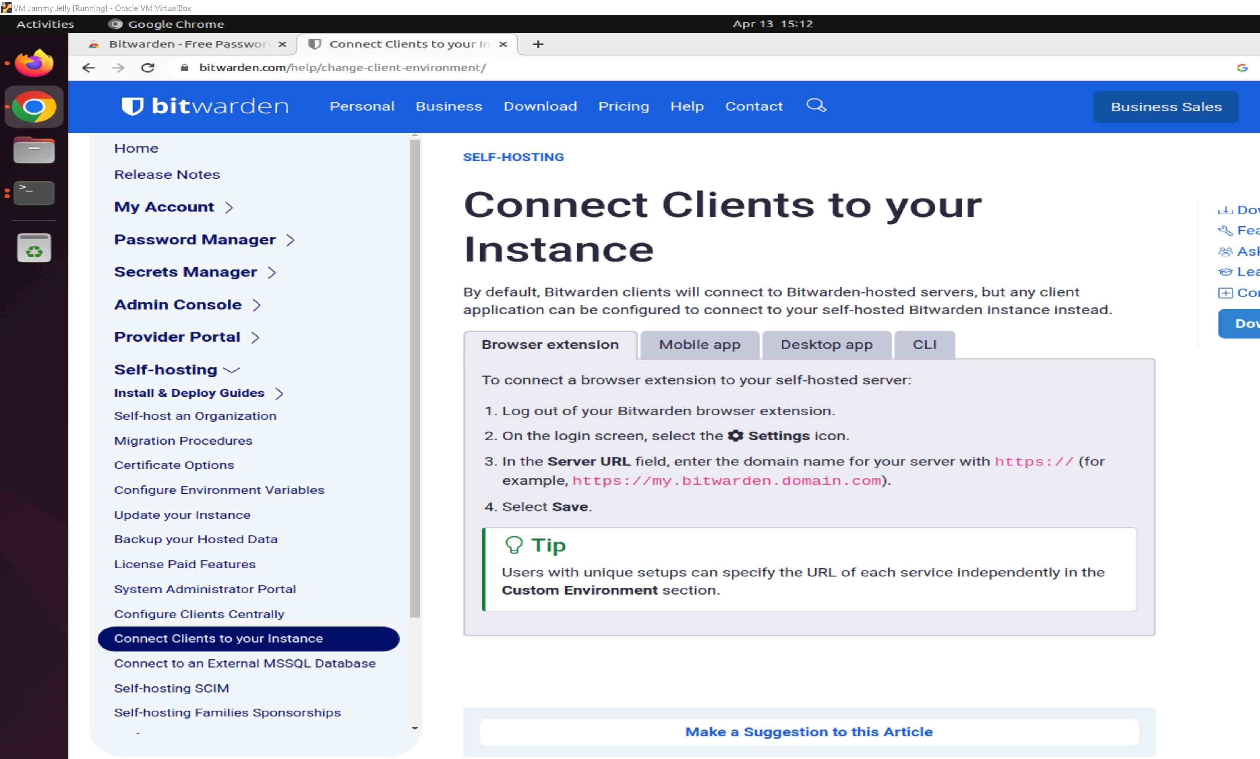Select the CLI tab
The image size is (1260, 759).
click(x=924, y=345)
